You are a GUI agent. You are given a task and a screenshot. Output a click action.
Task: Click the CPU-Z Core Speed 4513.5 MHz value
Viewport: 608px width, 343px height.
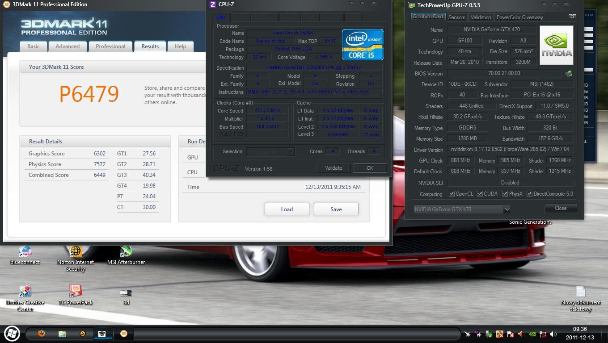[267, 111]
